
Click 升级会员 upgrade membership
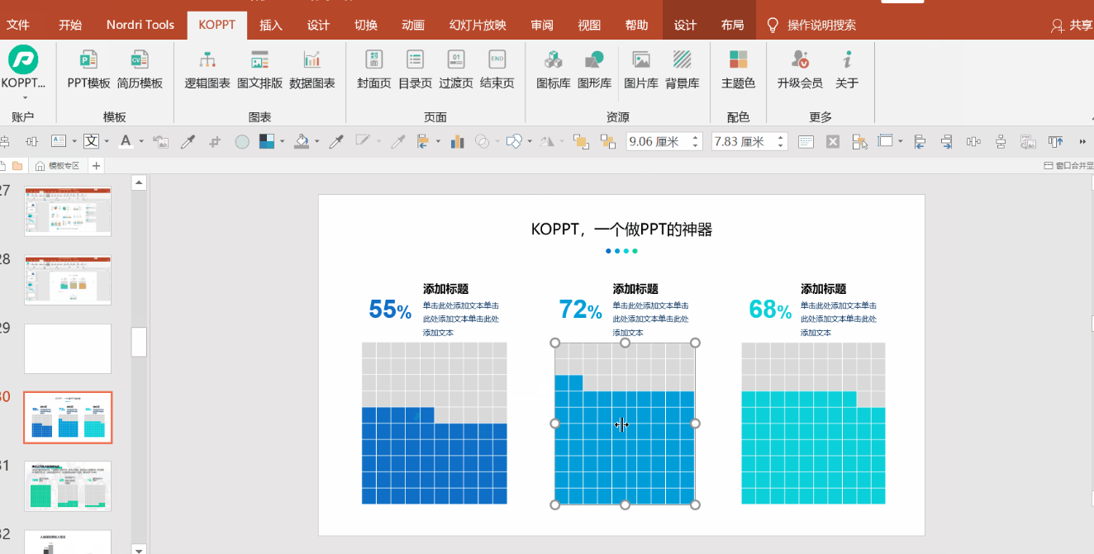800,68
